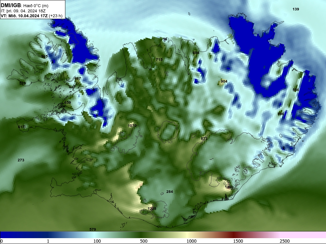Screen dimensions: 326x244
Task: Click the color scale label 100
Action: [97, 241]
